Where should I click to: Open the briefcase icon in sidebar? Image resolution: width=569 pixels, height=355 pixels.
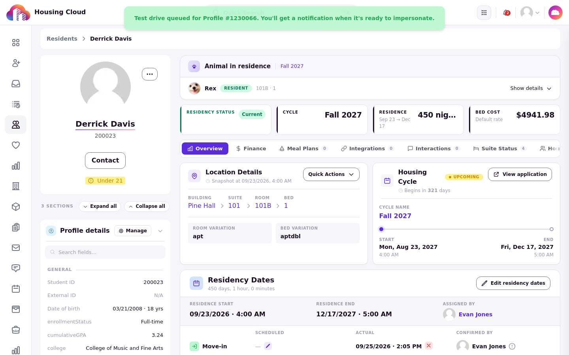click(x=16, y=330)
